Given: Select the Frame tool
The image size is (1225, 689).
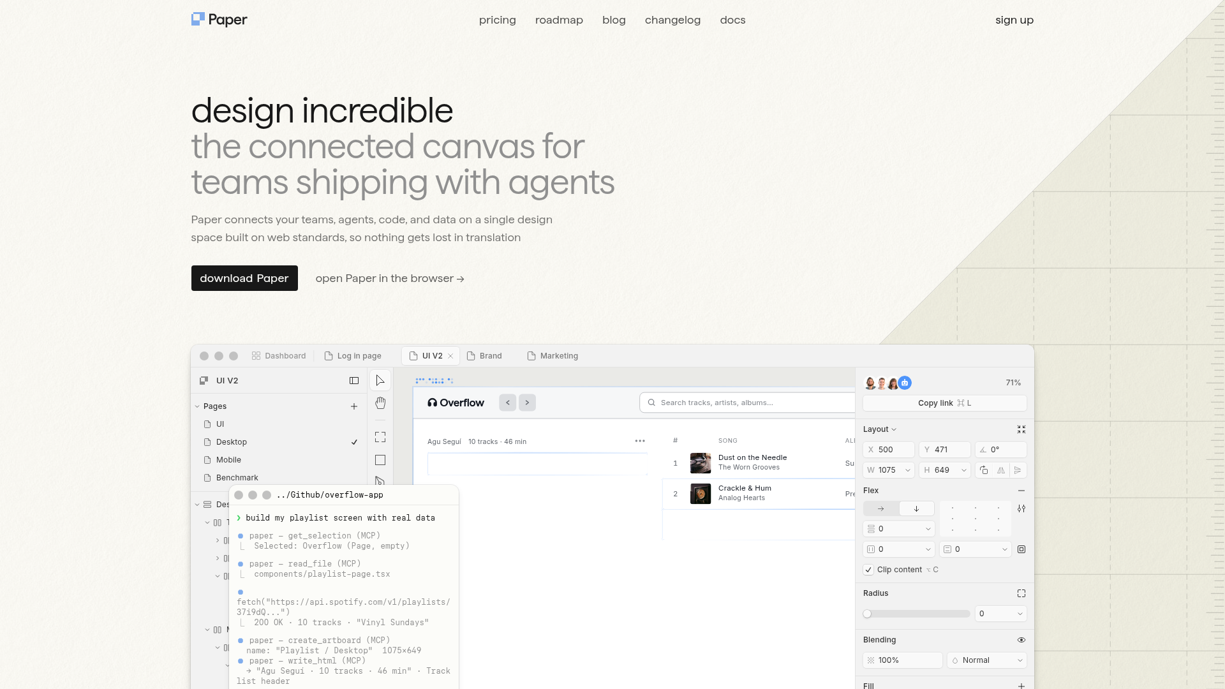Looking at the screenshot, I should point(380,437).
